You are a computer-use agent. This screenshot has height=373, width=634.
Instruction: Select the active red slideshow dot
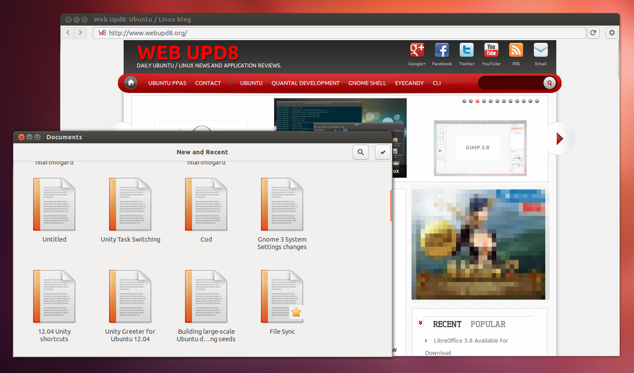click(x=477, y=101)
